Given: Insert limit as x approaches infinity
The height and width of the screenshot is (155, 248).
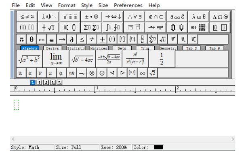Looking at the screenshot, I should (56, 59).
